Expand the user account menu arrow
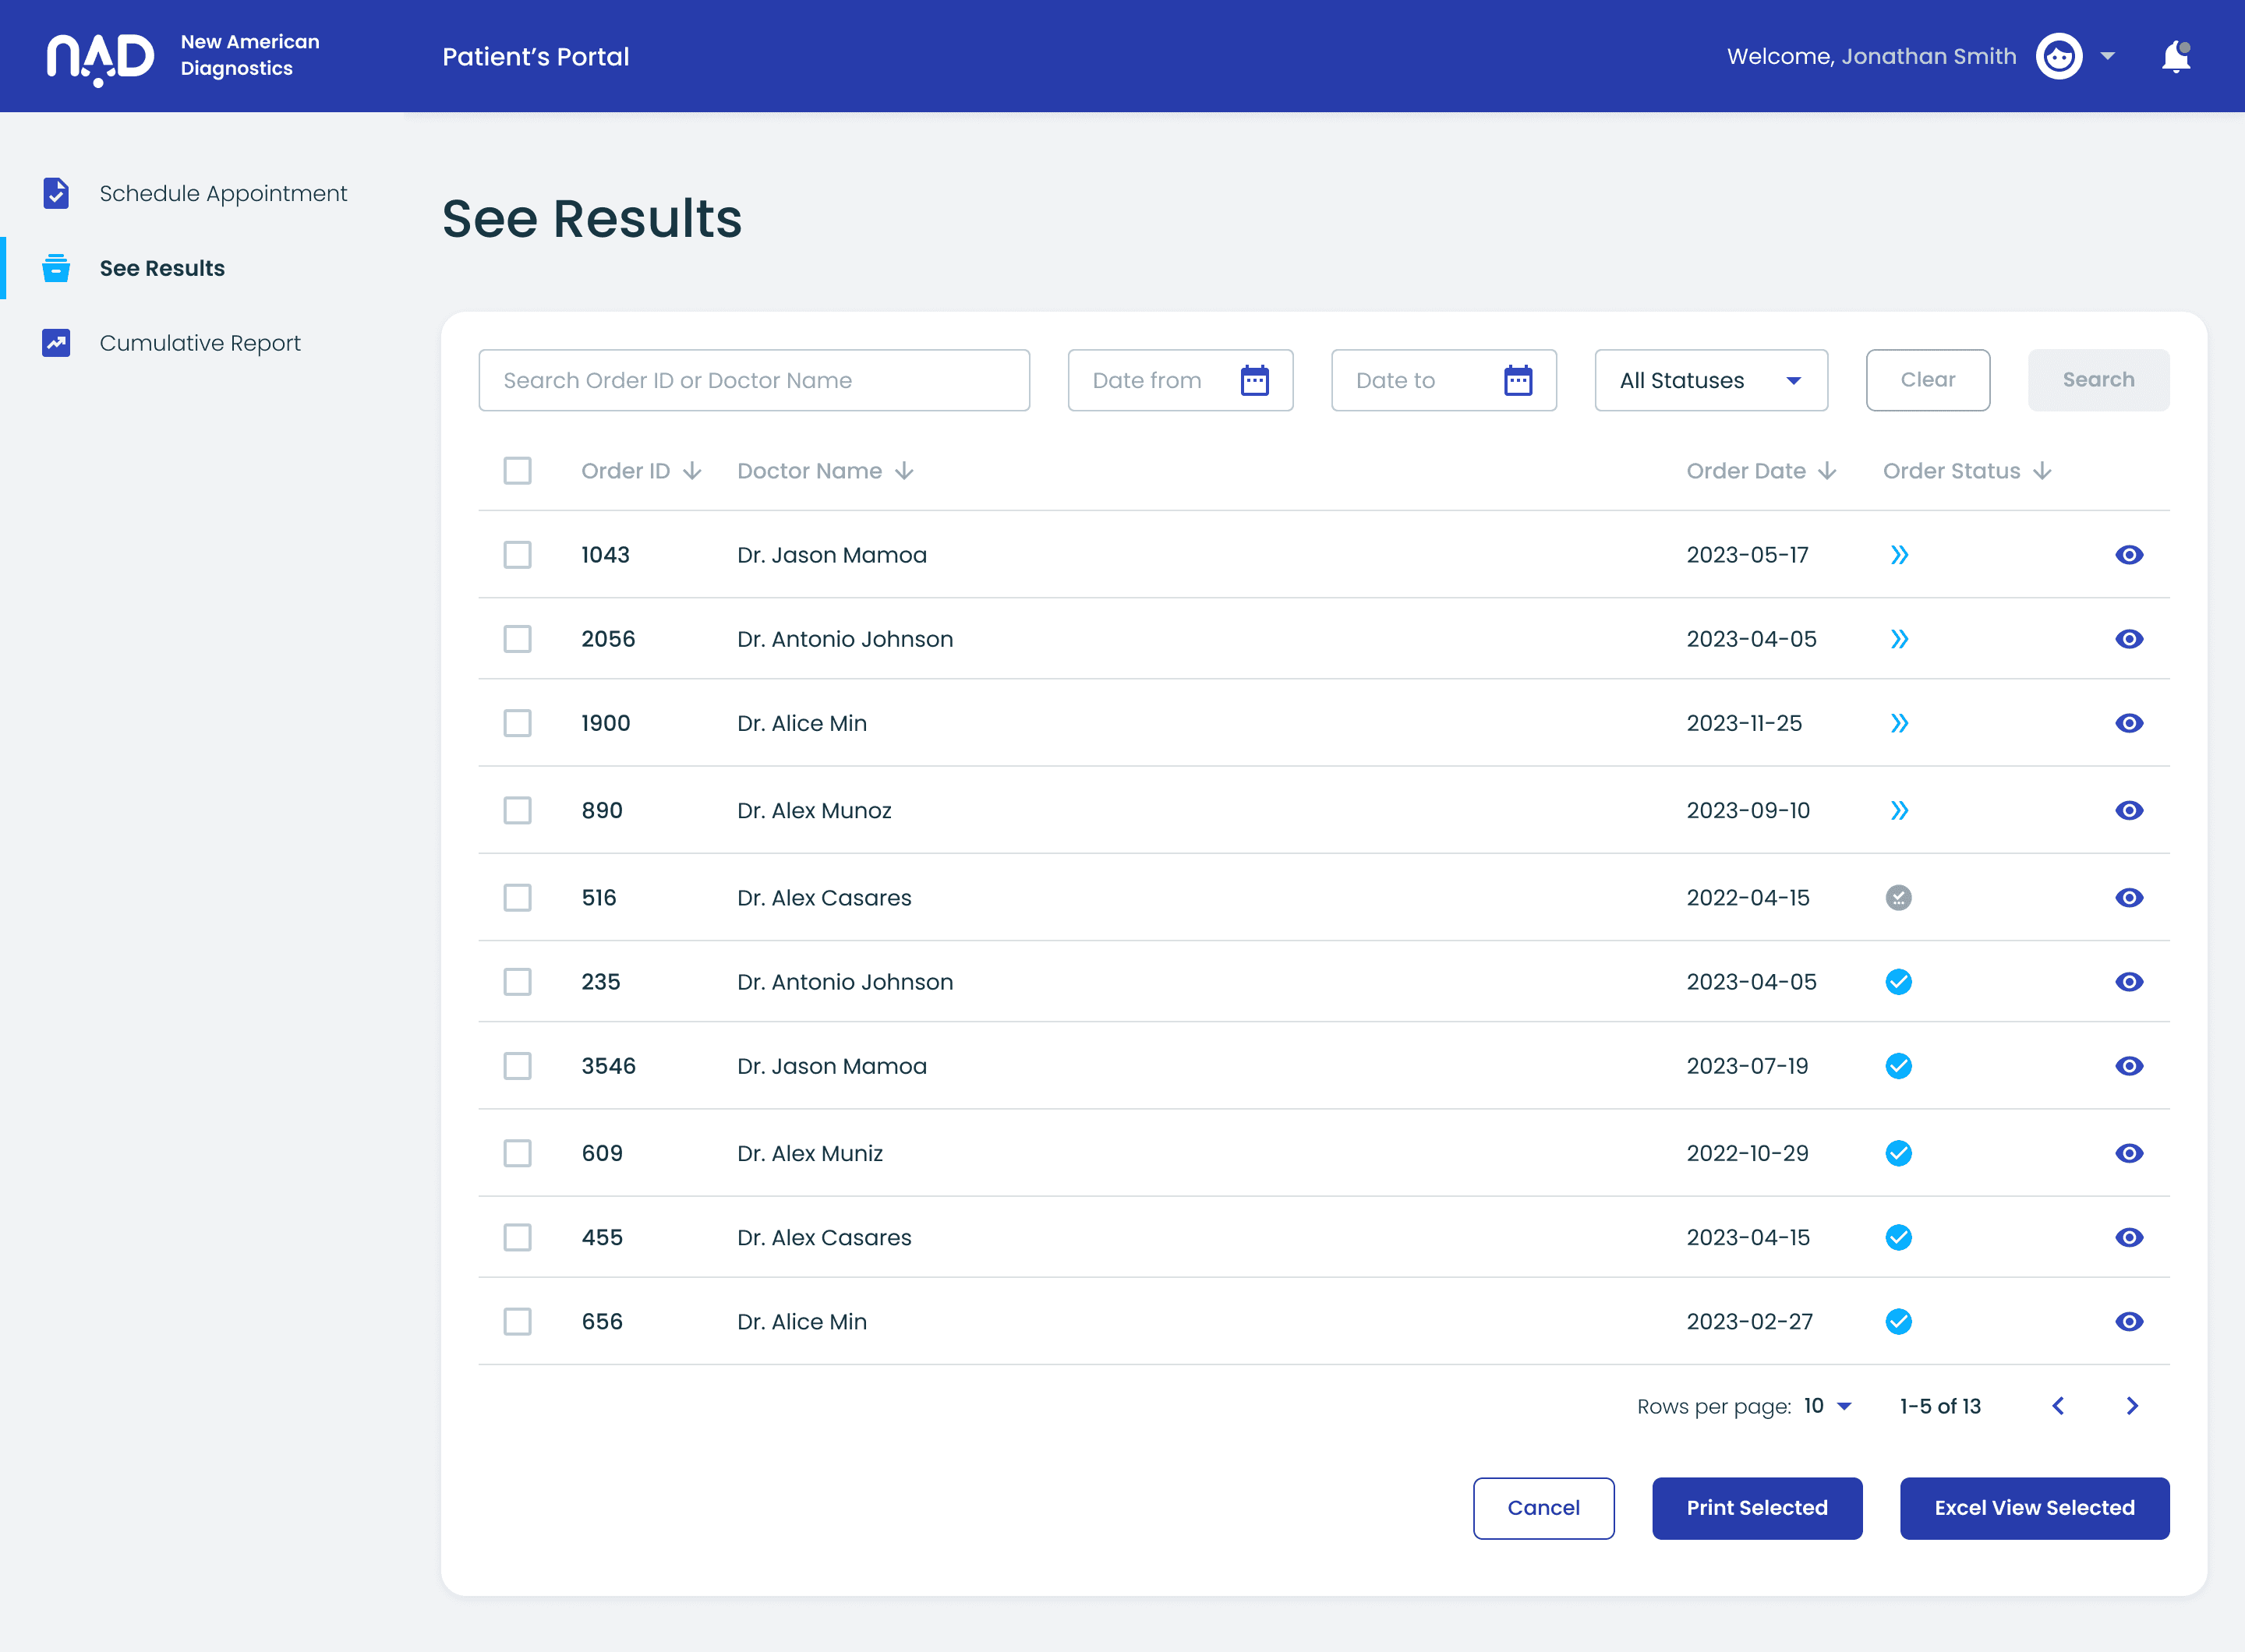The height and width of the screenshot is (1652, 2245). [x=2107, y=56]
